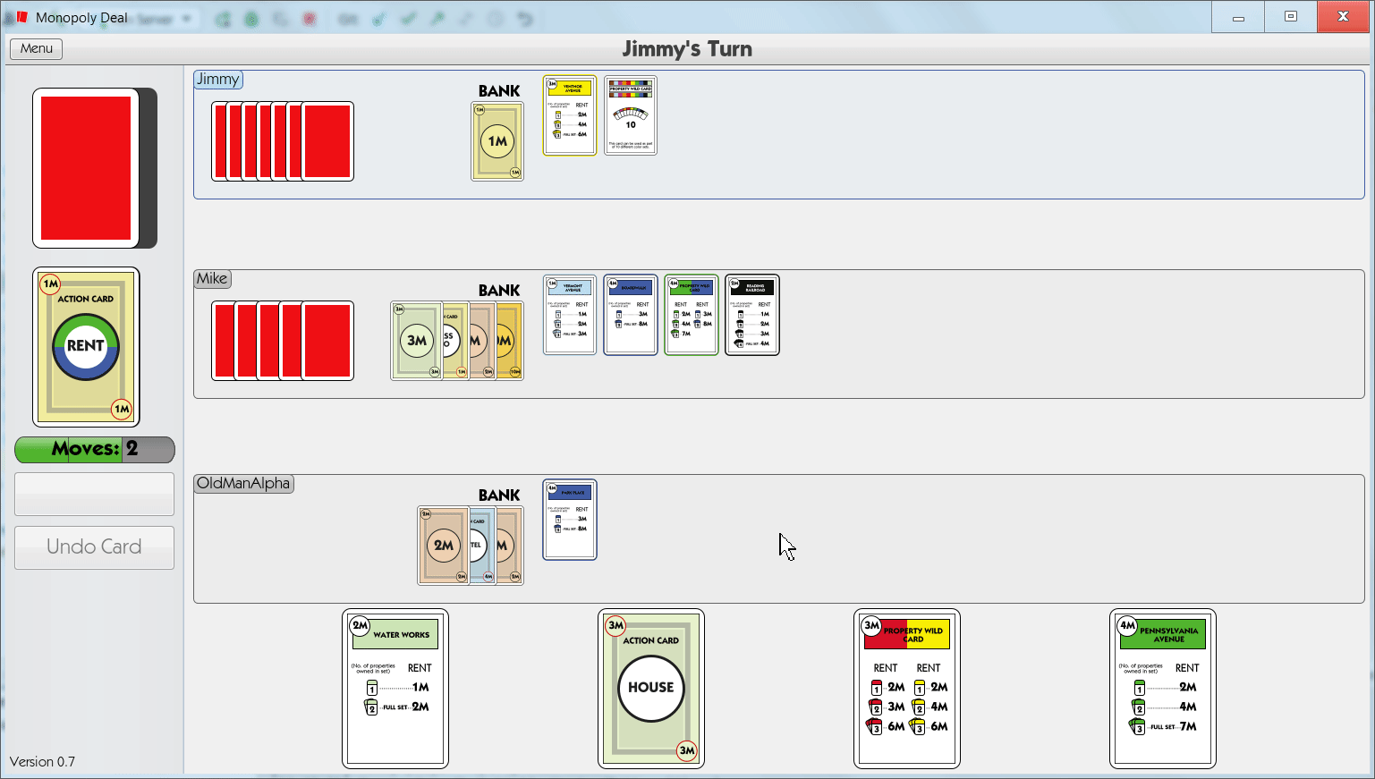
Task: Select Jimmy's Ventnor Avenue property card
Action: pyautogui.click(x=570, y=115)
